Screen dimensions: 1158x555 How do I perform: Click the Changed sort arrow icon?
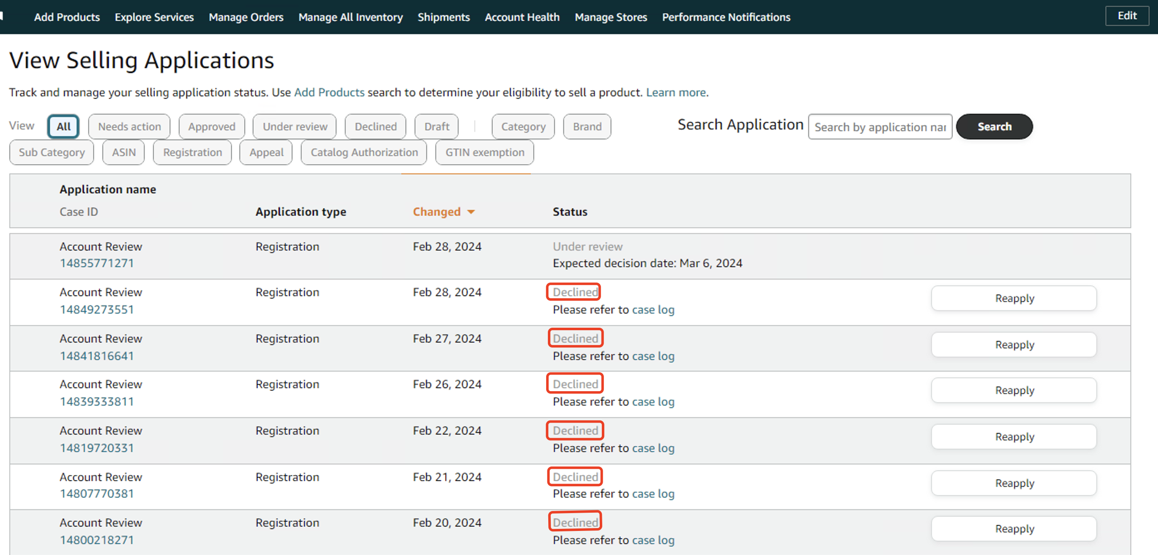tap(471, 212)
